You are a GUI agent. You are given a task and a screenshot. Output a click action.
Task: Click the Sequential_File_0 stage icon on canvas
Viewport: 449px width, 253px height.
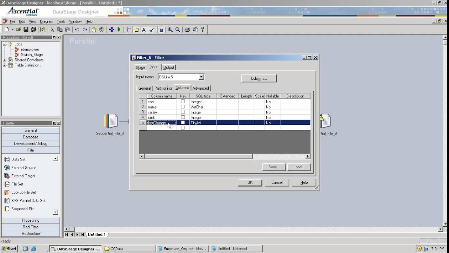pyautogui.click(x=111, y=121)
